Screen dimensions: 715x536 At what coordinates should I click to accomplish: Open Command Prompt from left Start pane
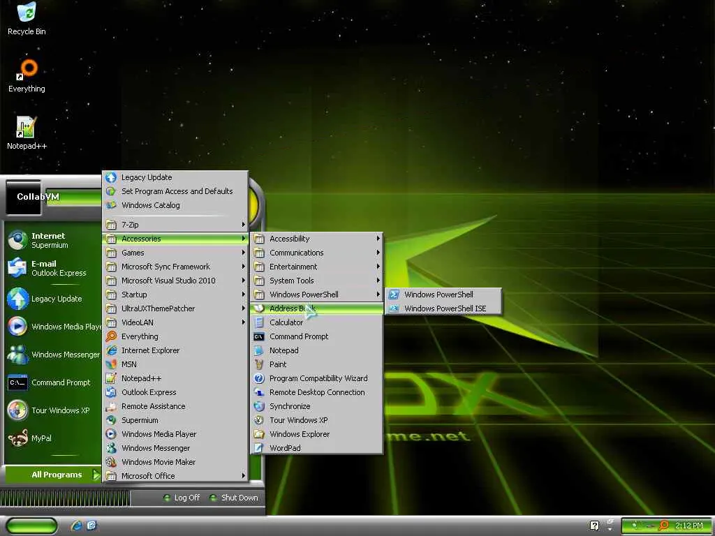(x=52, y=382)
